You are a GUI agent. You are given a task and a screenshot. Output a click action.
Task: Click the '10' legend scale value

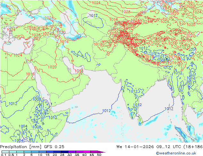(40, 155)
